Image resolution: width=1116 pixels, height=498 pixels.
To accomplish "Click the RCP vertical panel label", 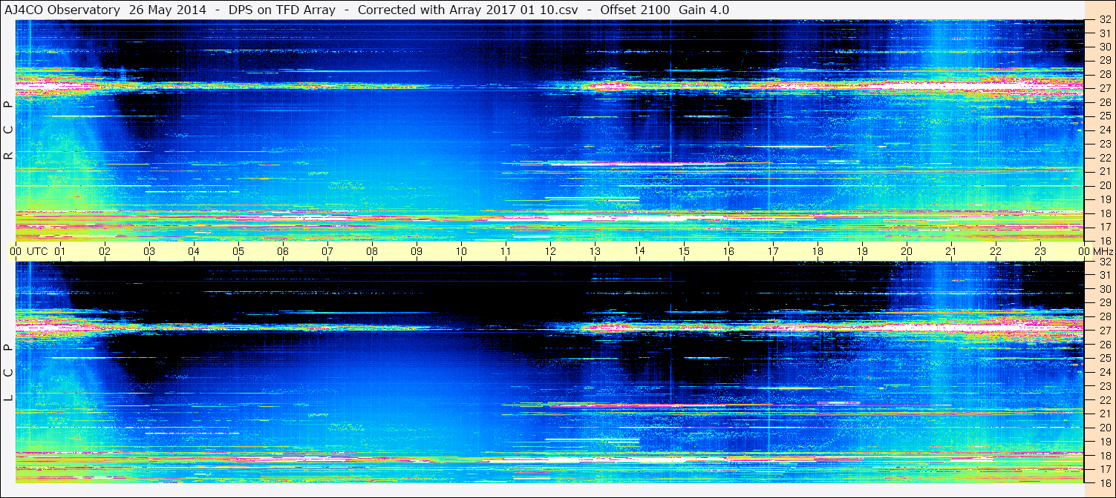I will pyautogui.click(x=8, y=130).
